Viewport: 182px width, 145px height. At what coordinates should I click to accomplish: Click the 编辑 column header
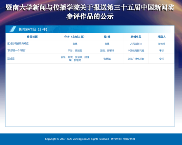click(107, 37)
